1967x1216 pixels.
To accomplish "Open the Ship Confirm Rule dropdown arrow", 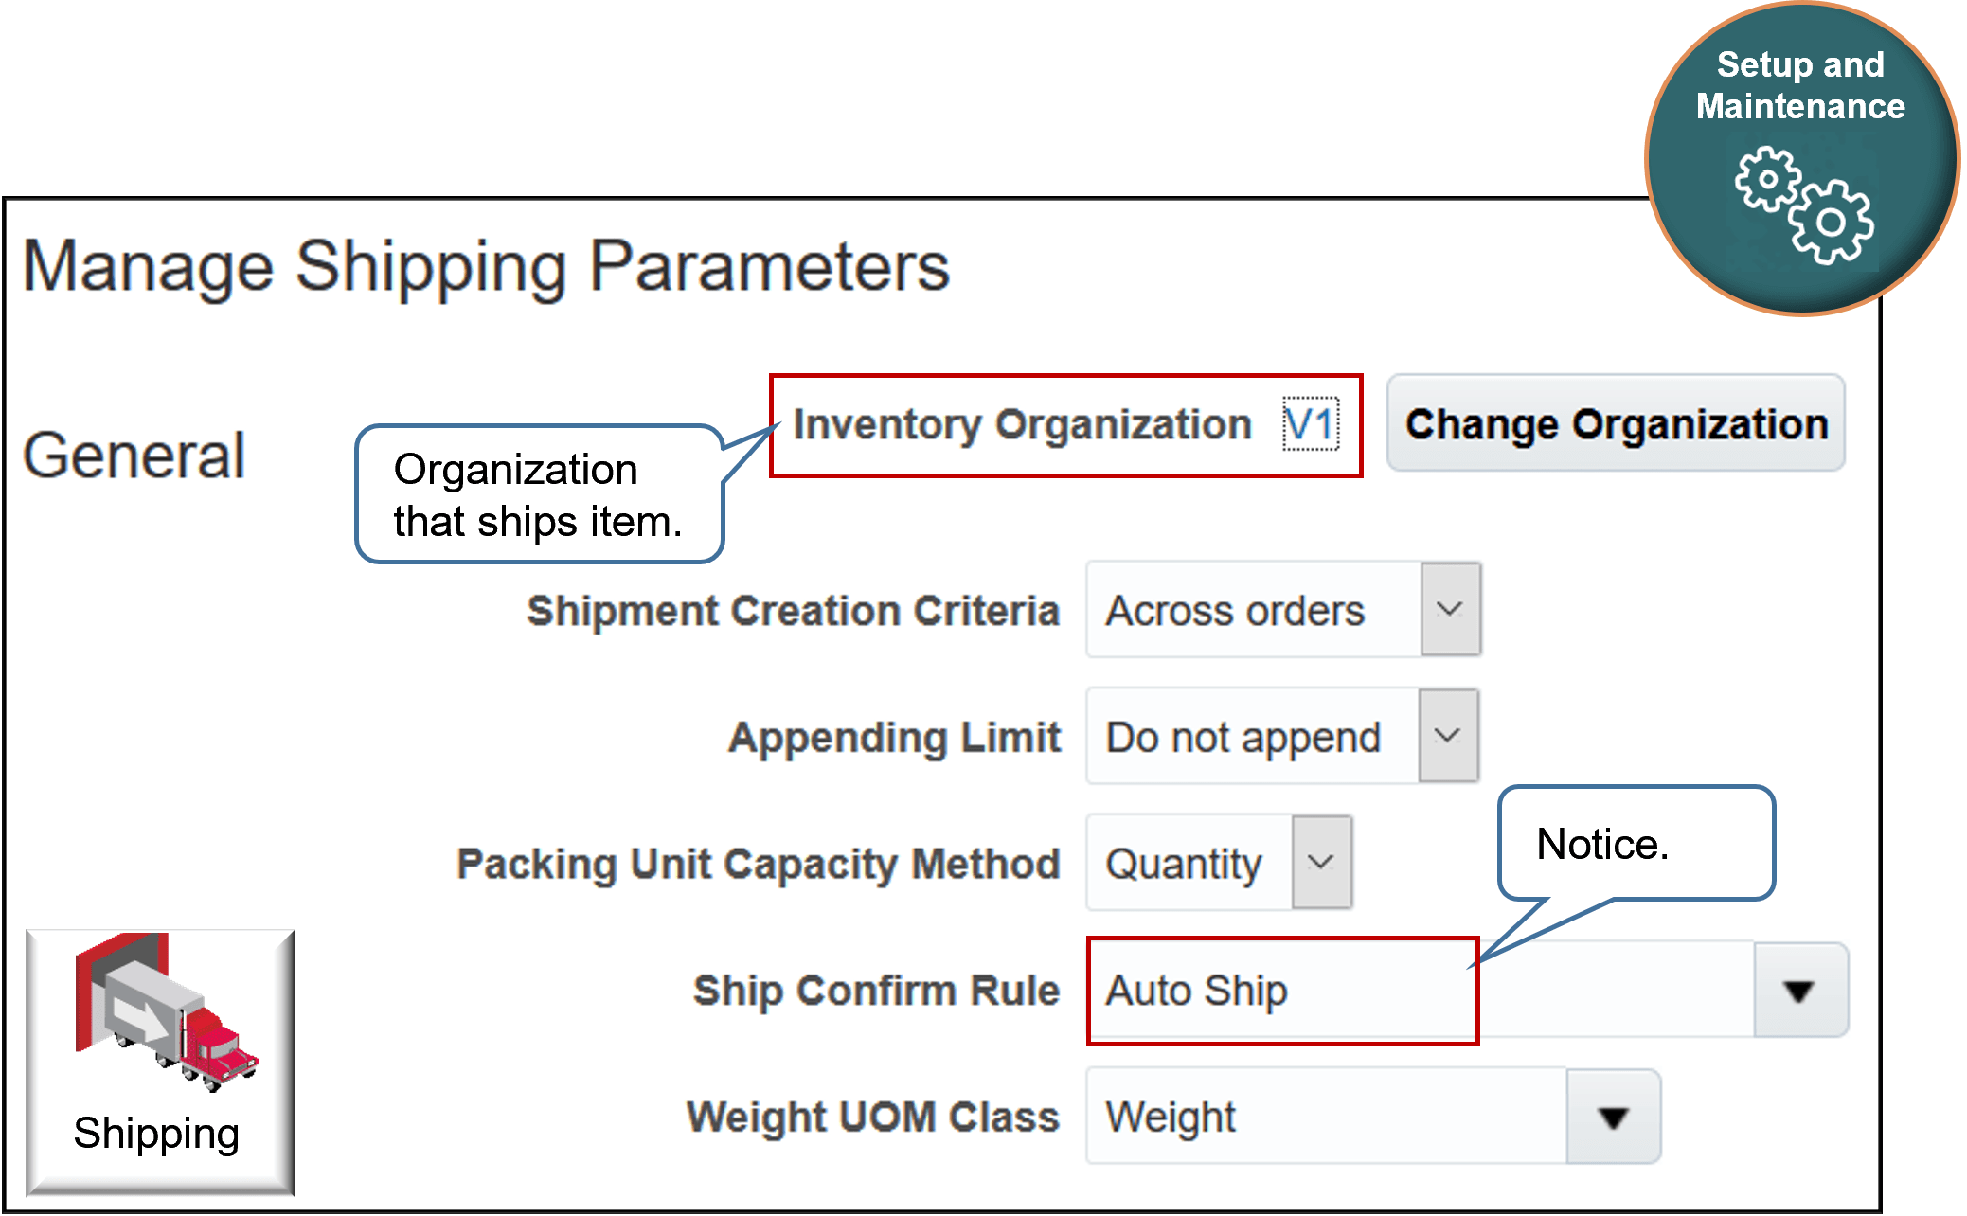I will pyautogui.click(x=1798, y=991).
